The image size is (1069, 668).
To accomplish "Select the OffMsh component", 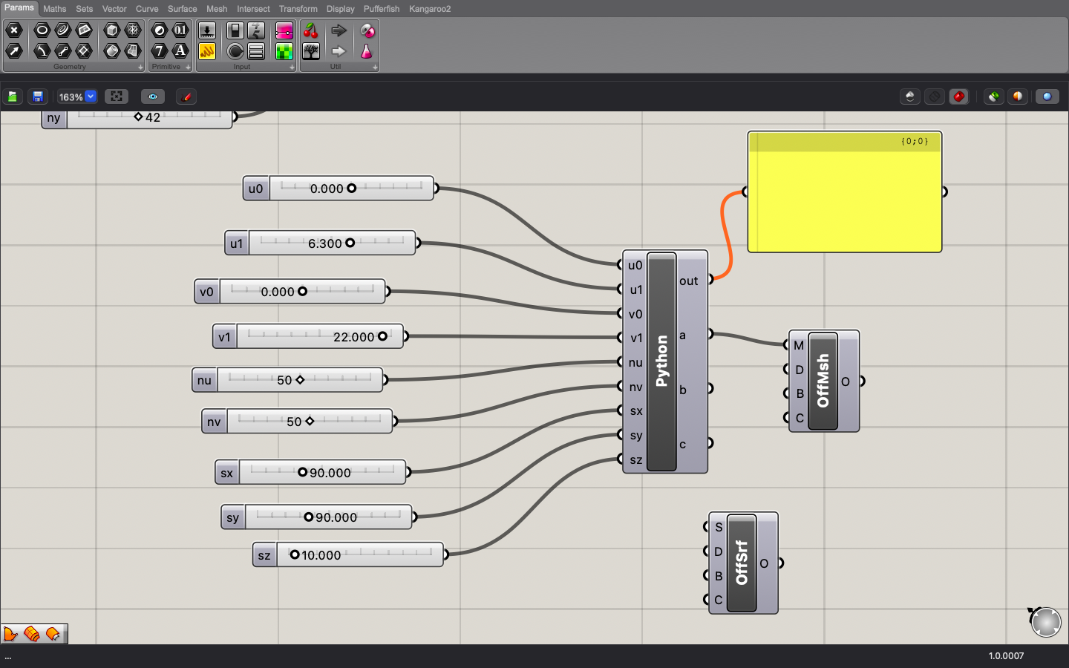I will [823, 381].
